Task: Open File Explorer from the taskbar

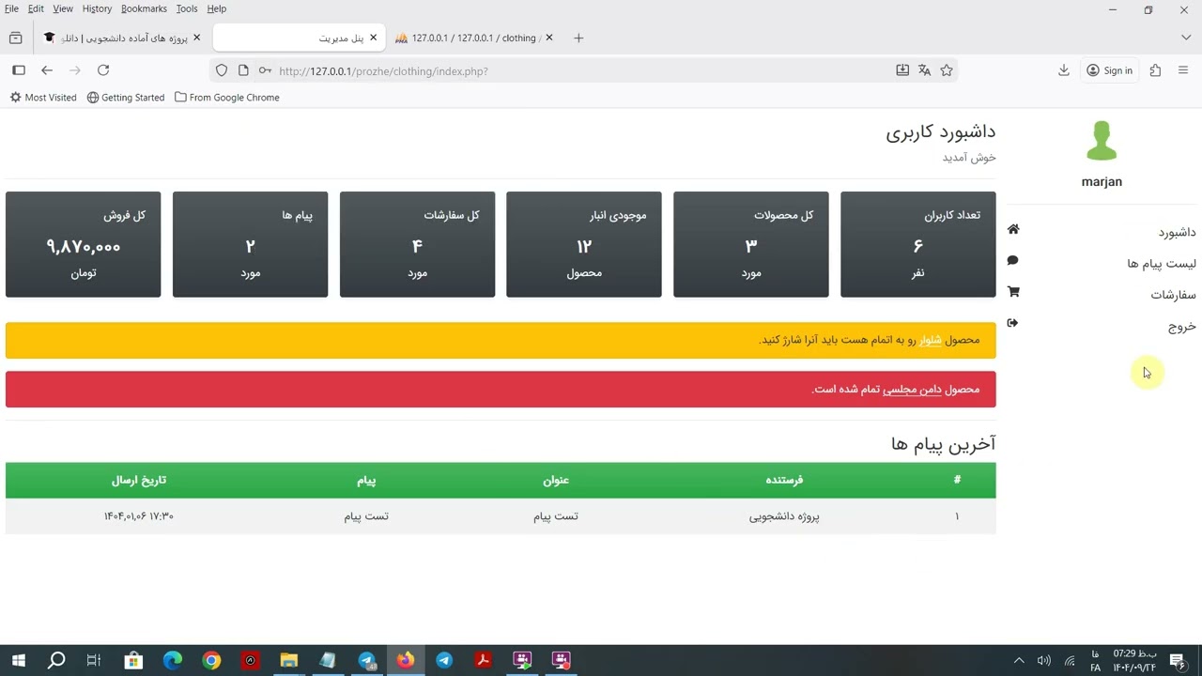Action: [x=288, y=661]
